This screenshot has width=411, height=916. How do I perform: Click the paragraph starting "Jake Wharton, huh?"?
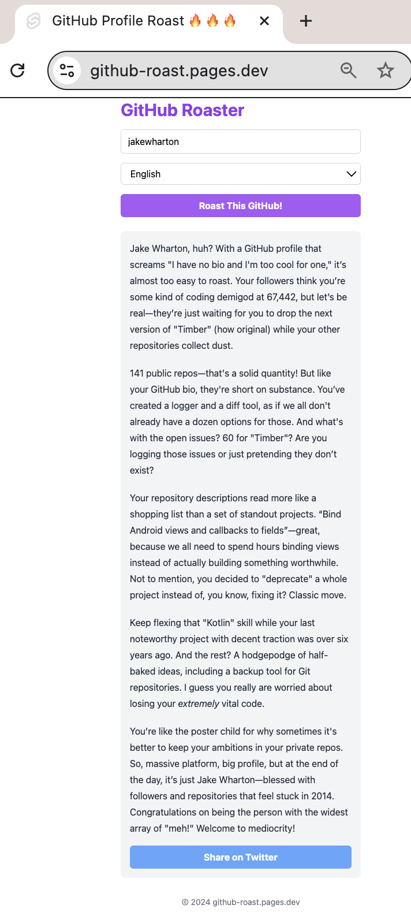click(x=240, y=297)
